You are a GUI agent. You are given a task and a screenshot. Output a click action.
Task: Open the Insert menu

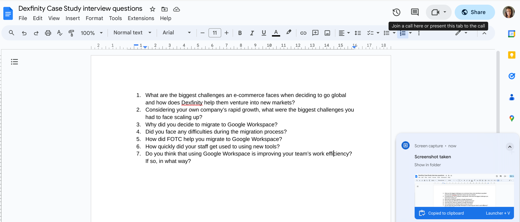coord(72,18)
